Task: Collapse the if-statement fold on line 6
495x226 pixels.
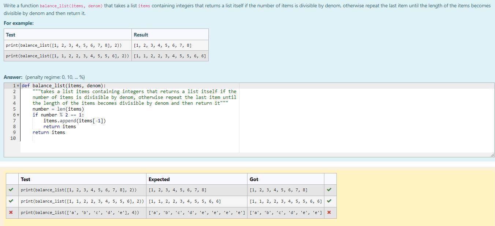Action: click(18, 115)
